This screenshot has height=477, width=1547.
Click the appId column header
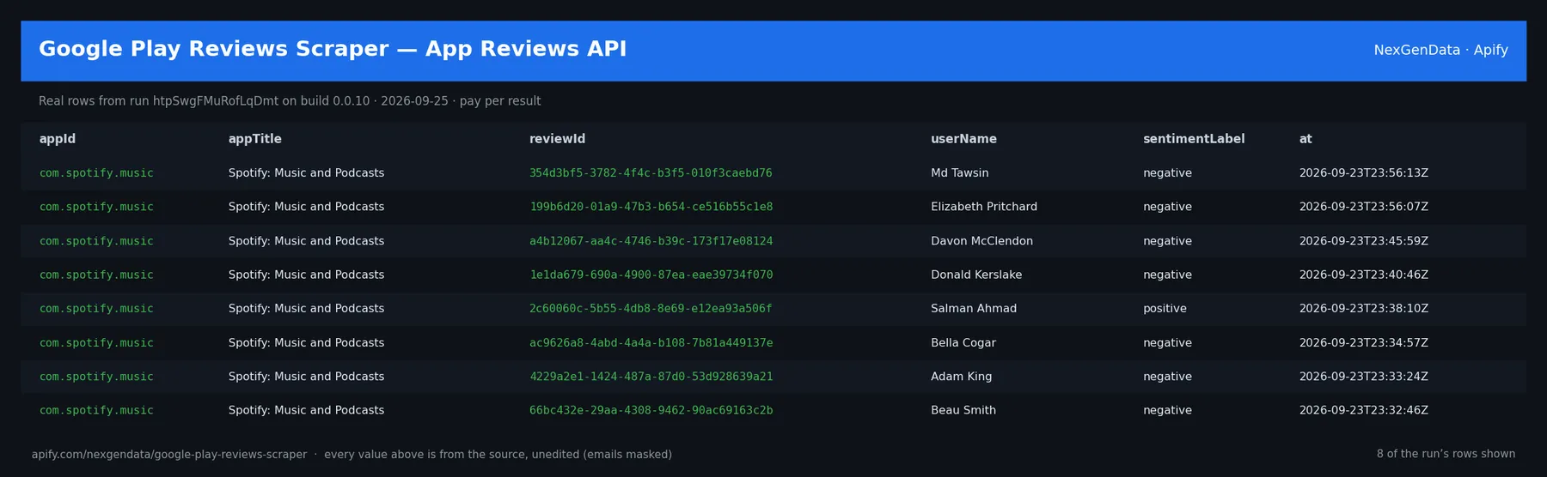[58, 139]
